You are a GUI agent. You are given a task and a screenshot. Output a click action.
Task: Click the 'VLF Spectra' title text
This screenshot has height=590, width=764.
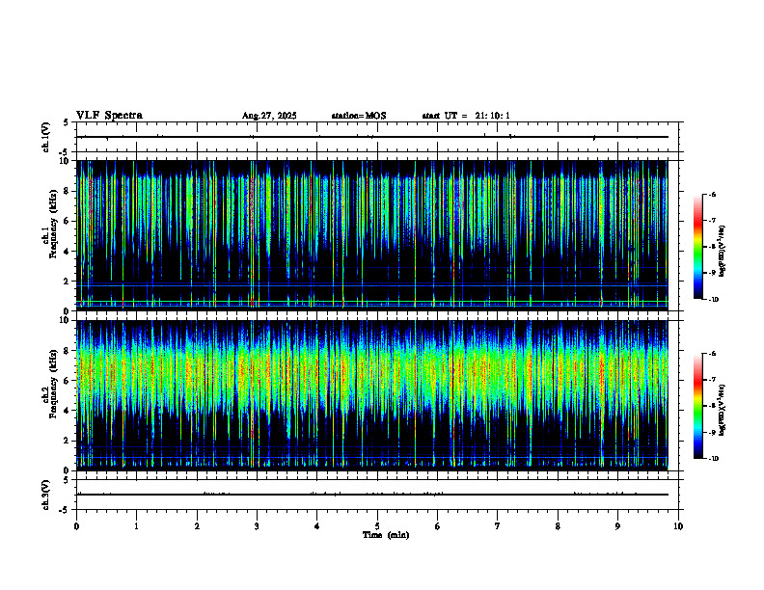coord(109,116)
